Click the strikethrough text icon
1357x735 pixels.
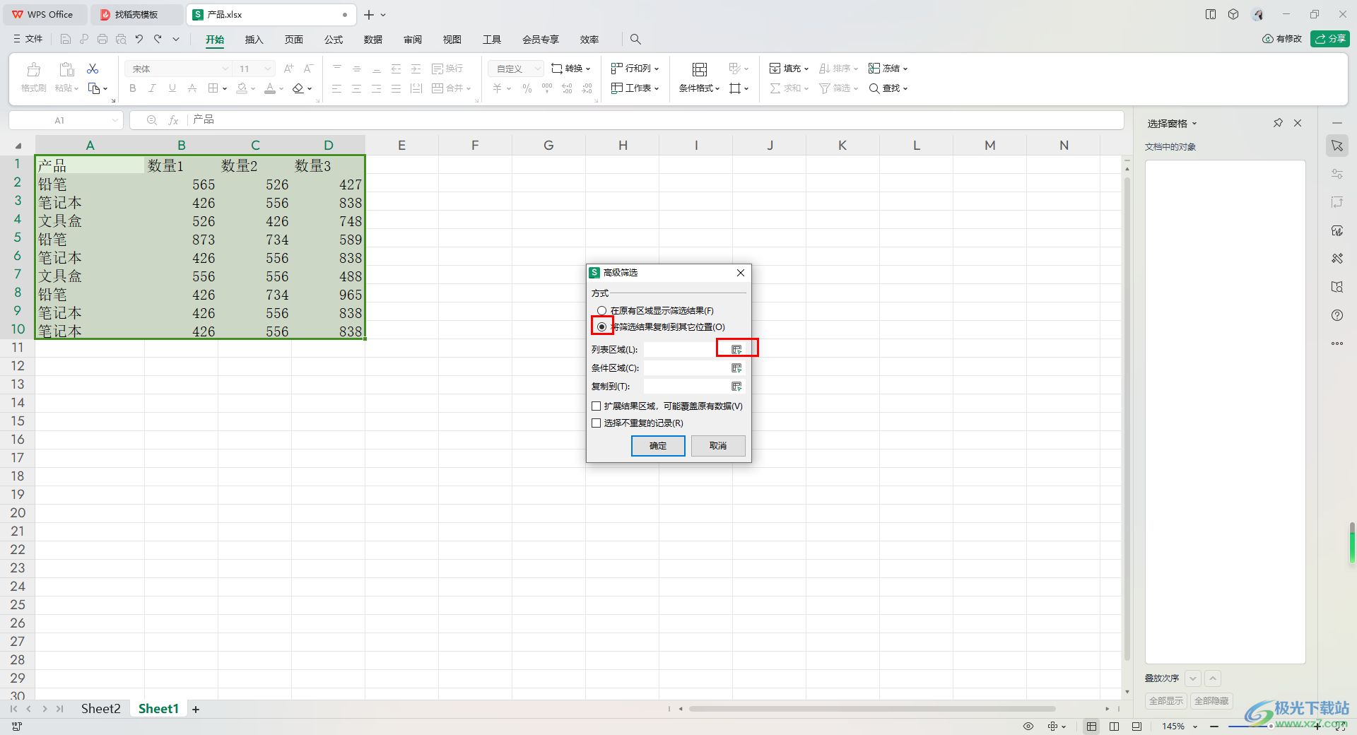pyautogui.click(x=192, y=88)
